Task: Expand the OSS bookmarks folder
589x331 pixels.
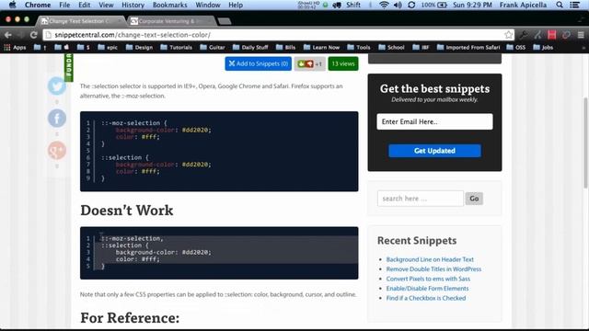Action: 516,47
